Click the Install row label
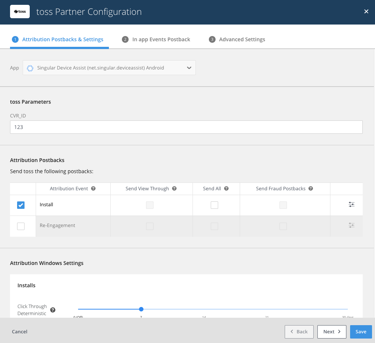The height and width of the screenshot is (343, 375). 46,204
